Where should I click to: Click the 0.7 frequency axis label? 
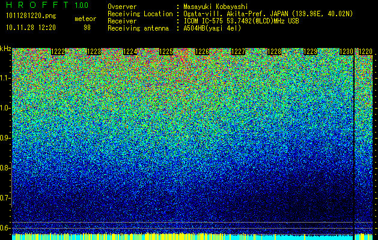[x=5, y=198]
